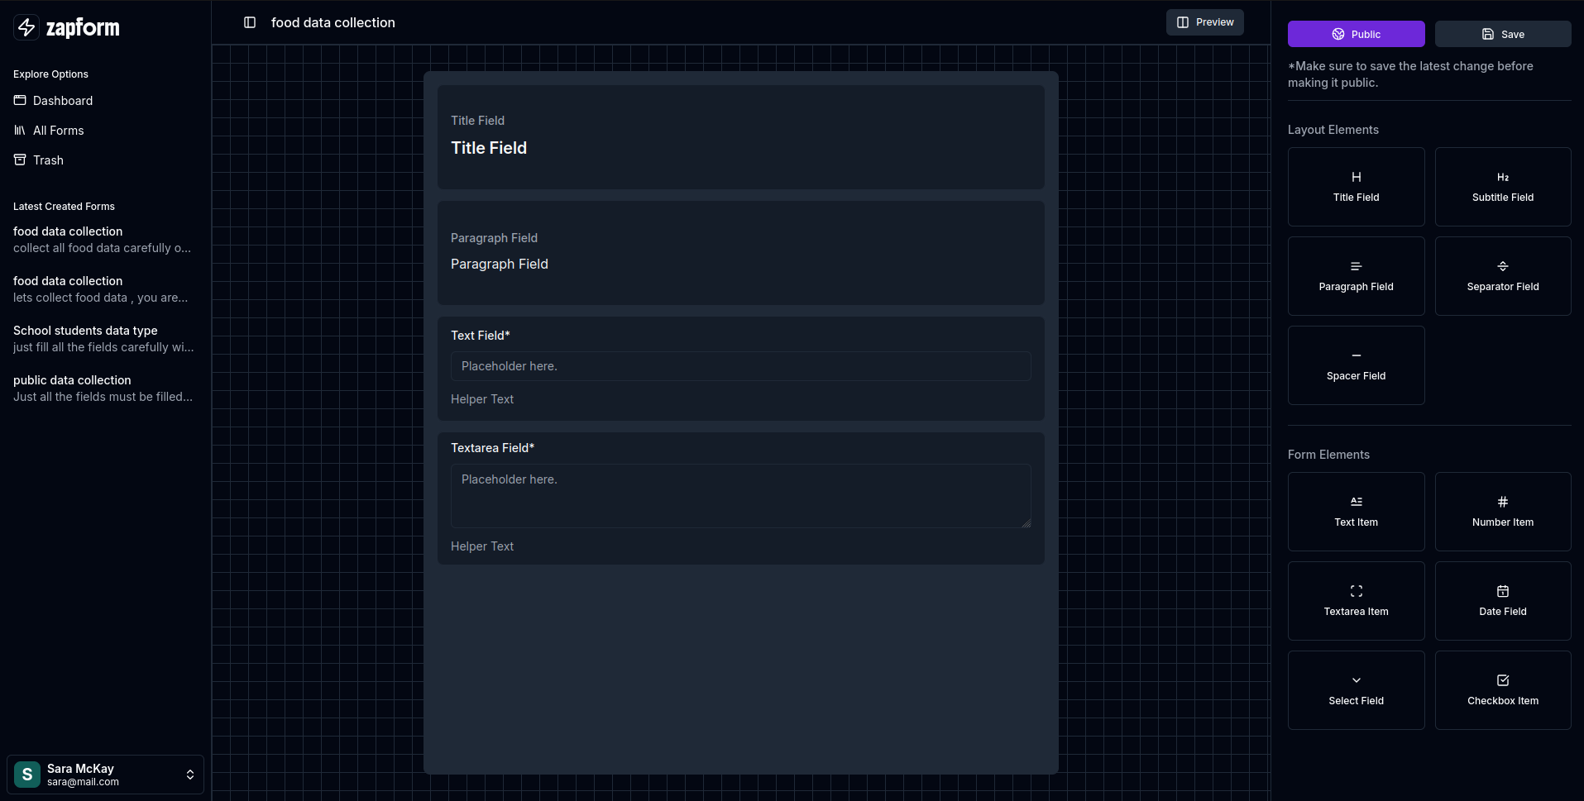The height and width of the screenshot is (801, 1584).
Task: Click the Text Field placeholder input
Action: 740,366
